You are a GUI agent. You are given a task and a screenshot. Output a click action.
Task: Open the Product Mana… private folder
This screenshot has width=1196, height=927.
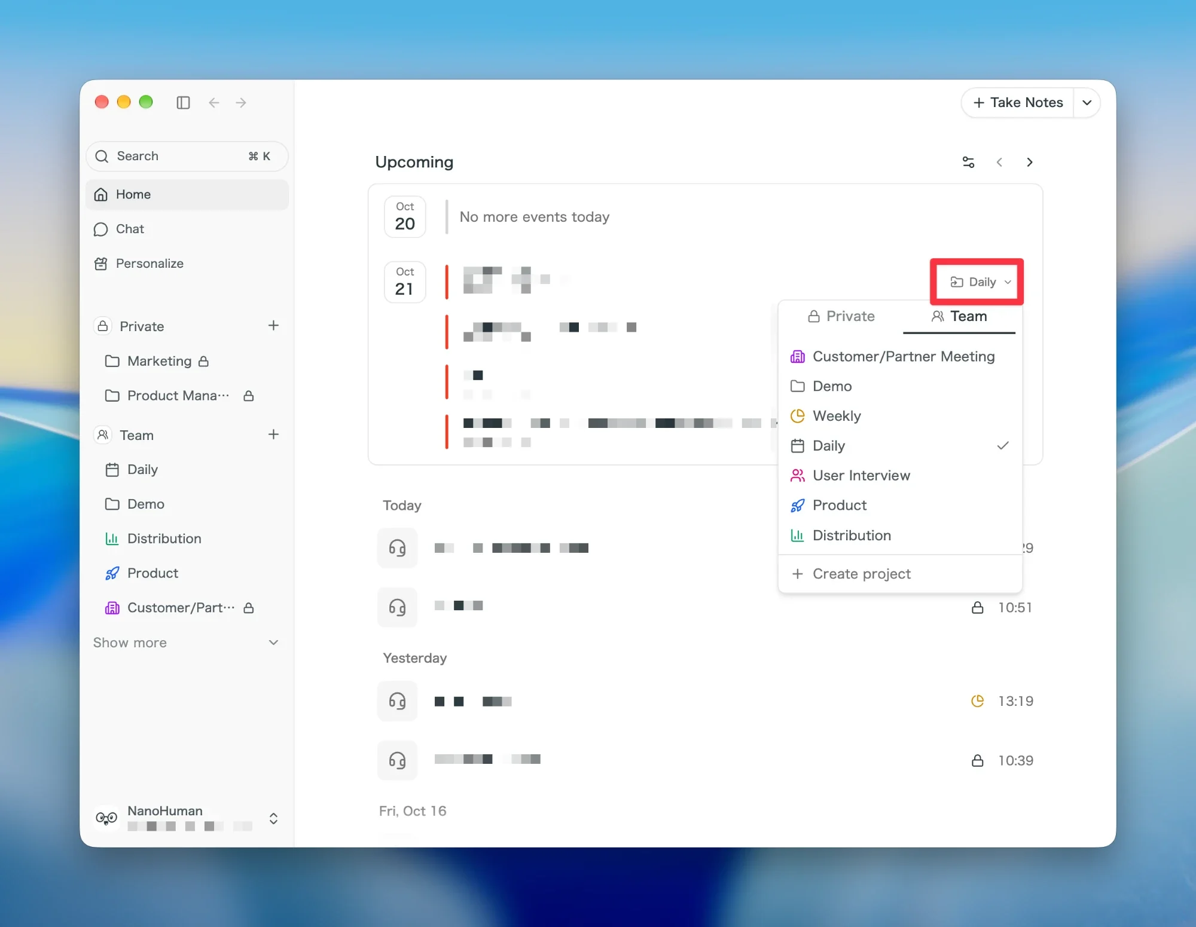[x=187, y=396]
